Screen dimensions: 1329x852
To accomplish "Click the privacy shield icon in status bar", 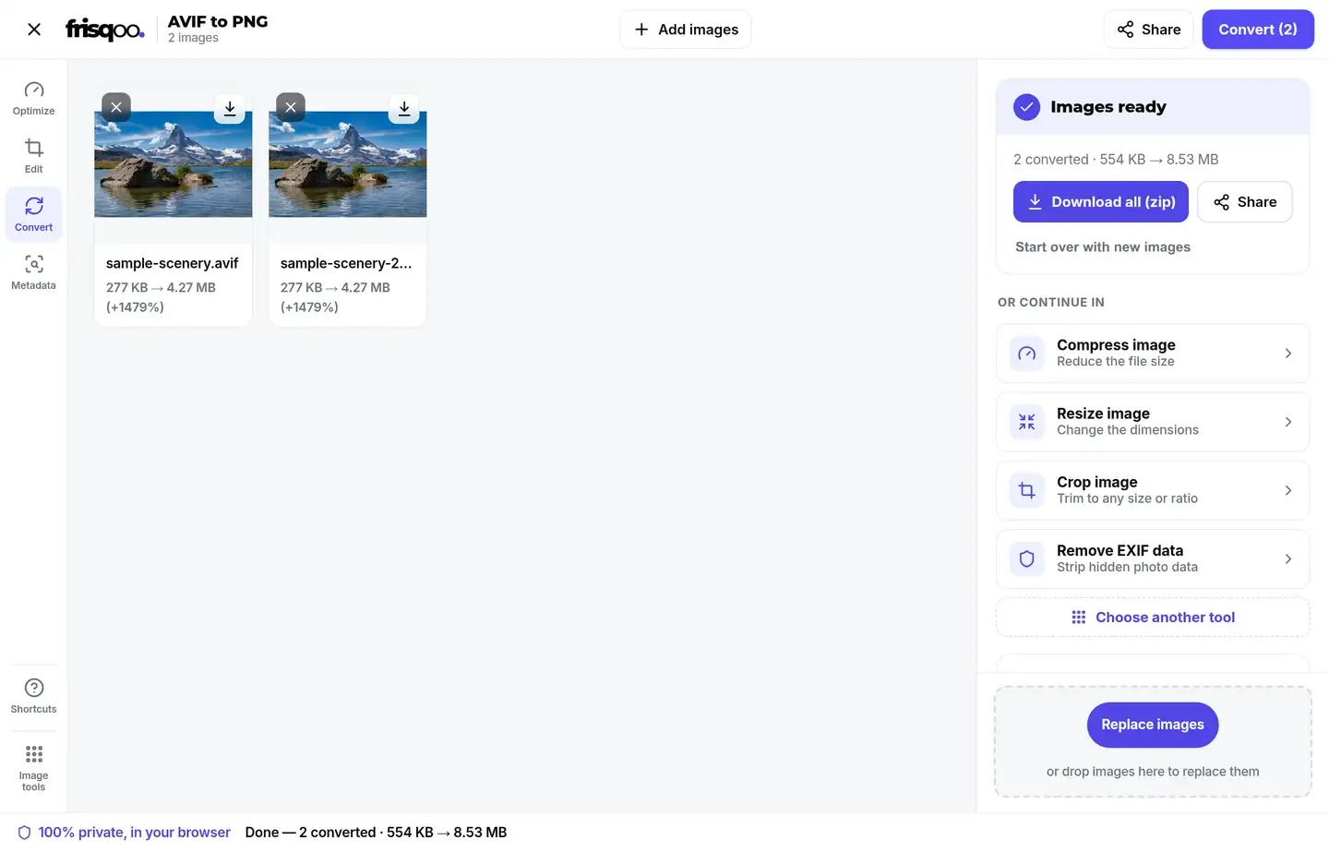I will pyautogui.click(x=25, y=833).
